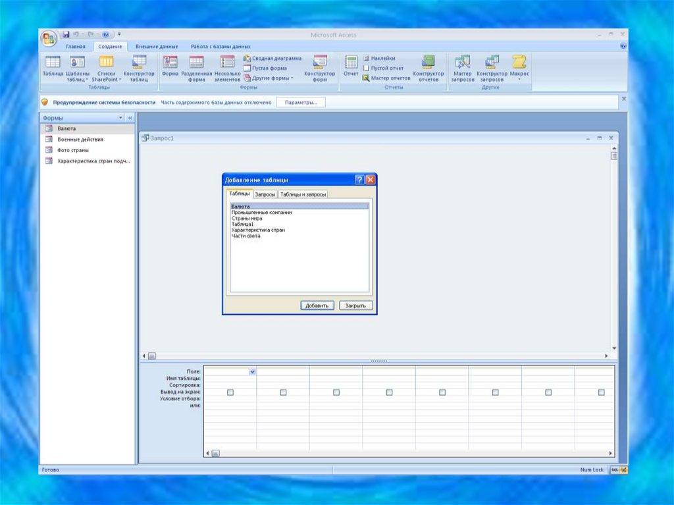Image resolution: width=674 pixels, height=505 pixels.
Task: Toggle first column show-on-screen checkbox
Action: (x=230, y=392)
